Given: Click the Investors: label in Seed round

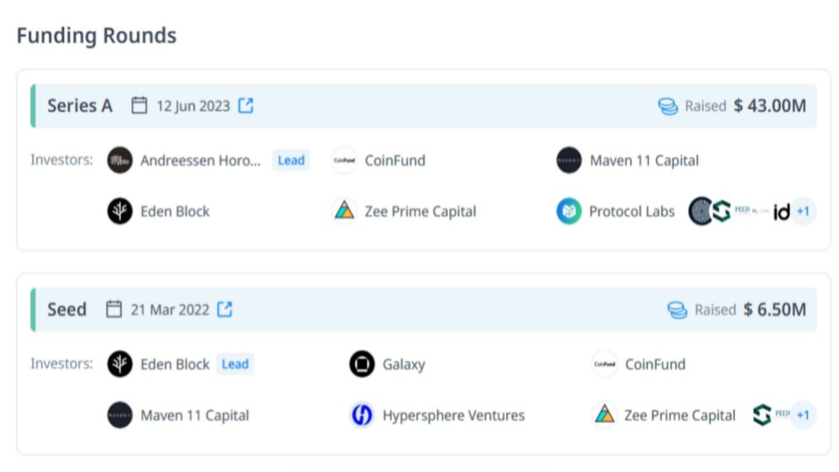Looking at the screenshot, I should 62,363.
